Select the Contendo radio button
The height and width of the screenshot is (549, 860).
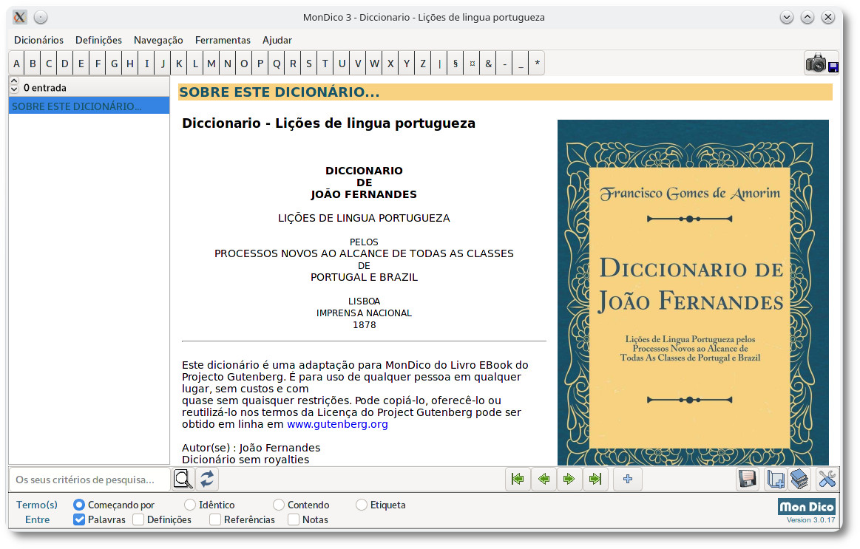tap(279, 505)
